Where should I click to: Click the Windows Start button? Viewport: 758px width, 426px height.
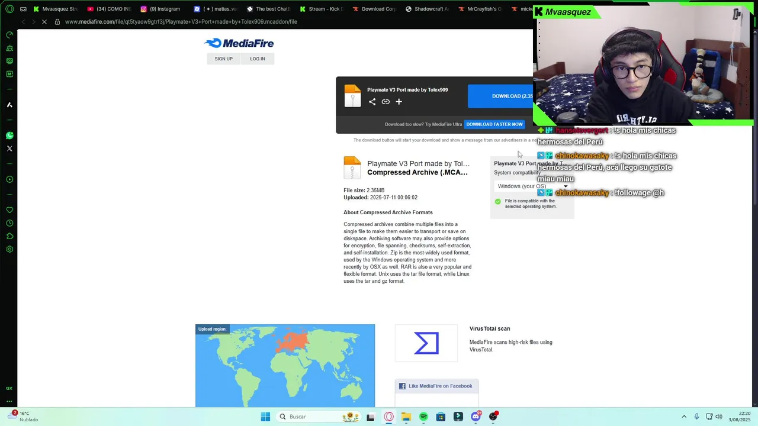(x=265, y=417)
